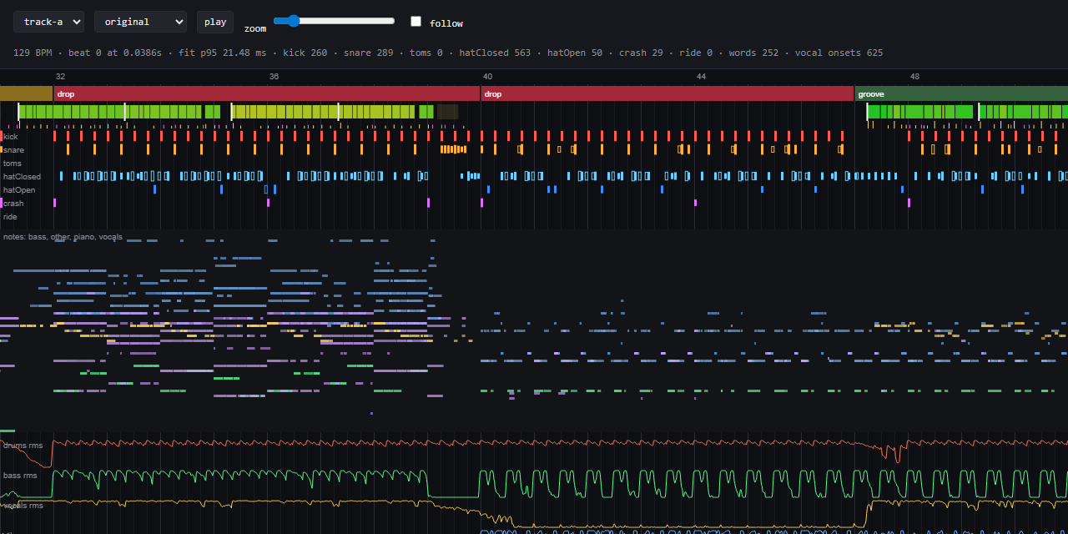Click the zoom label text
Image resolution: width=1068 pixels, height=534 pixels.
[x=255, y=28]
